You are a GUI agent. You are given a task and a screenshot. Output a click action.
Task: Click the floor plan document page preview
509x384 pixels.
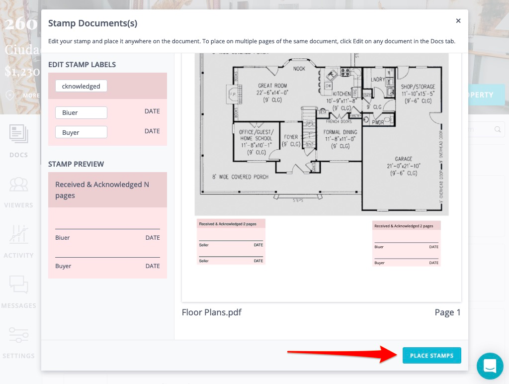pos(322,178)
